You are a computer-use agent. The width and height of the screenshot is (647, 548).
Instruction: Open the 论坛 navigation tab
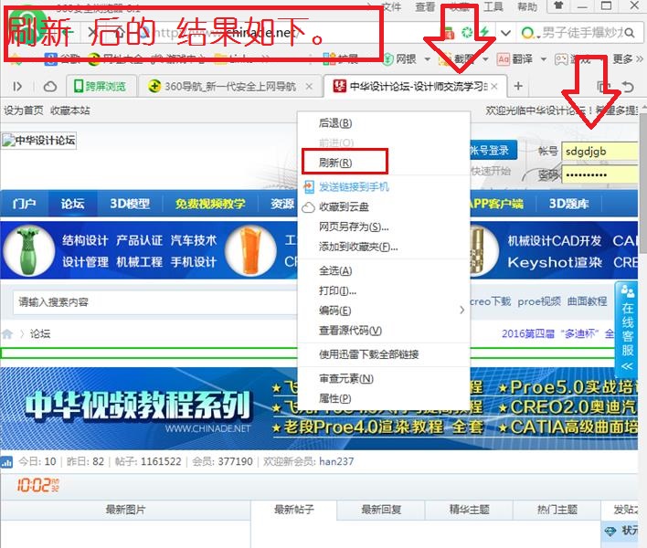72,204
